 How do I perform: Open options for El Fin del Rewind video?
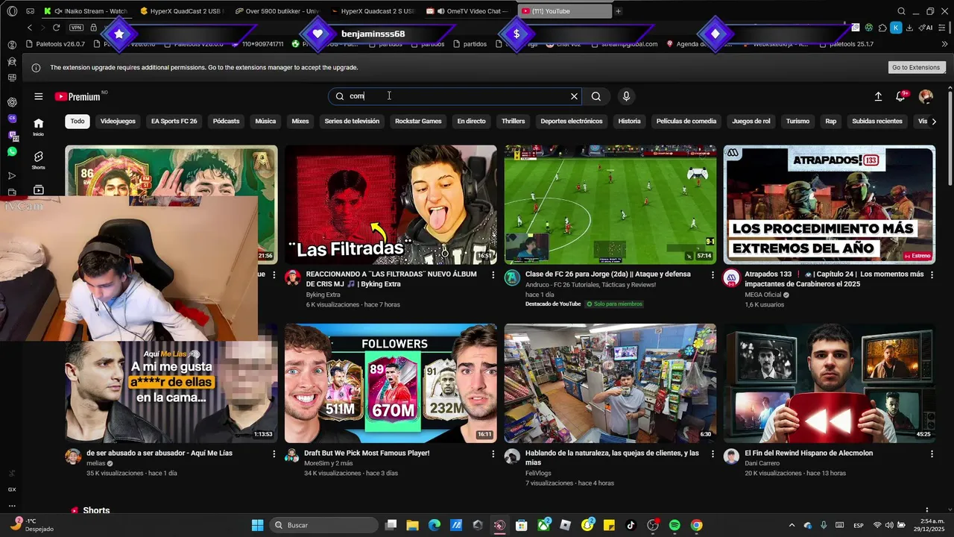click(932, 453)
